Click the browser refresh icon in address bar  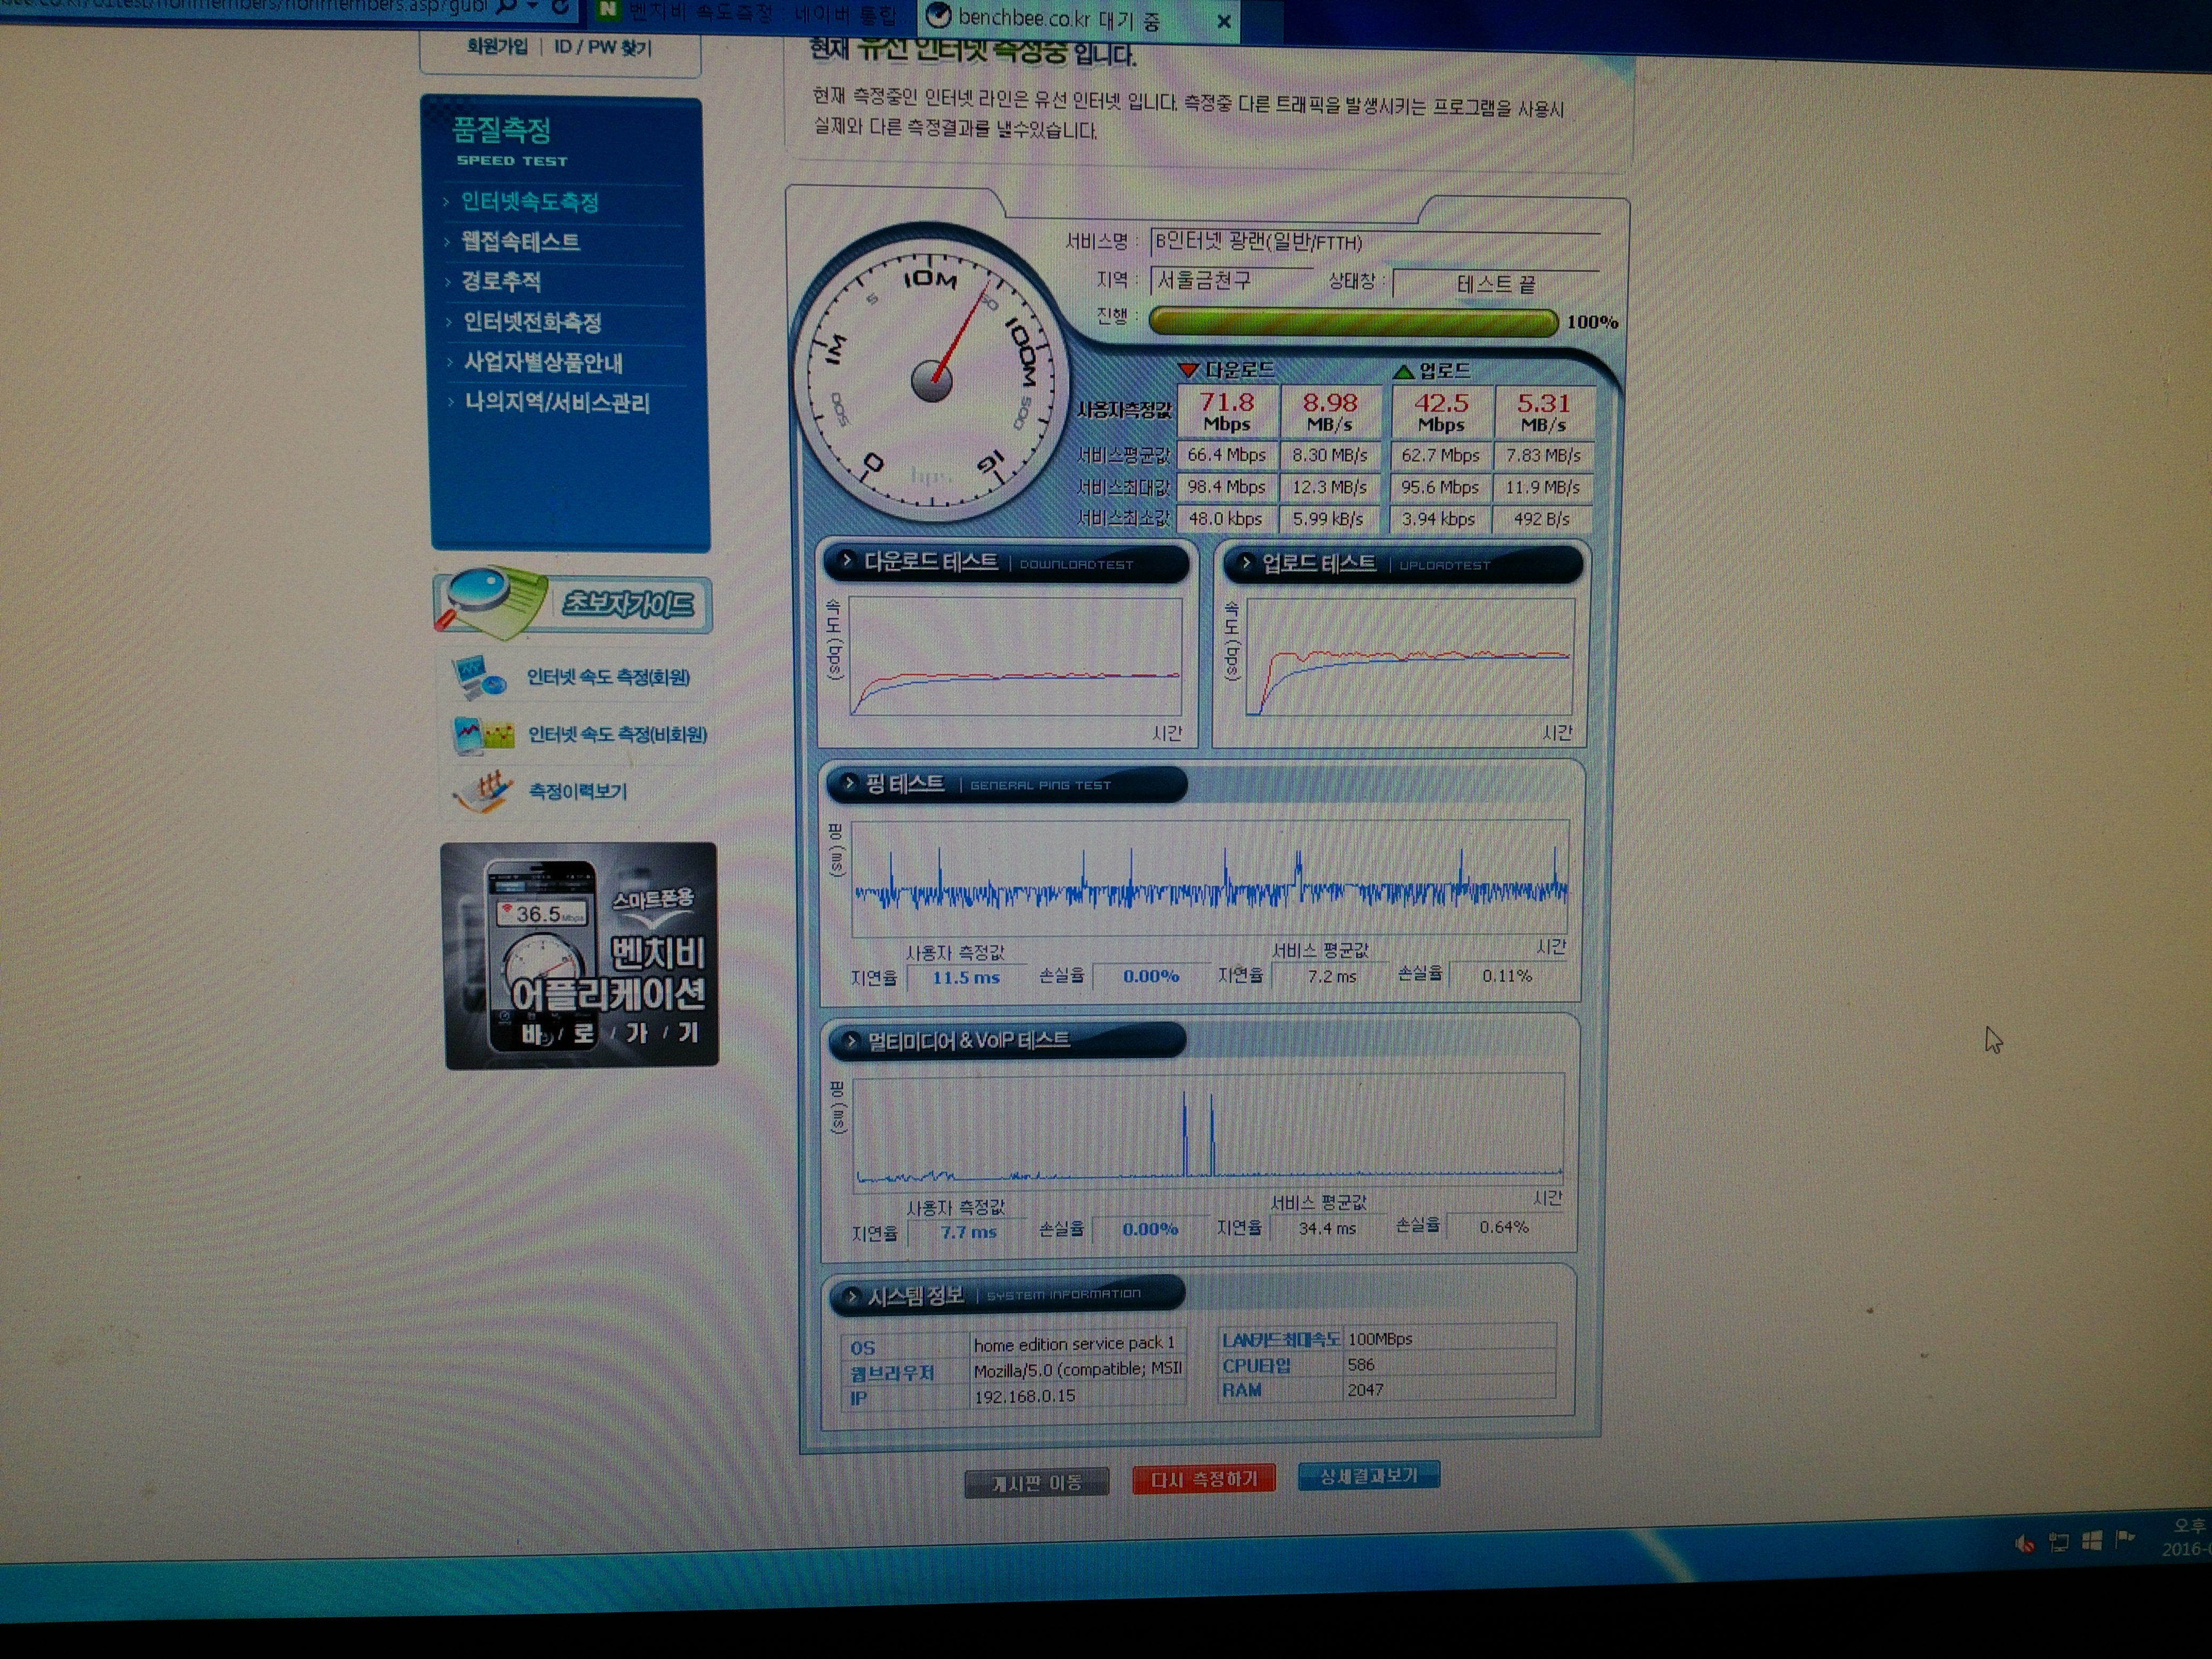coord(561,8)
